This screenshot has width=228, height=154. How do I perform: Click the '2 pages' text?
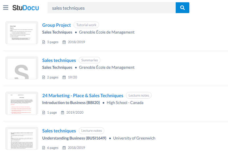pyautogui.click(x=53, y=77)
